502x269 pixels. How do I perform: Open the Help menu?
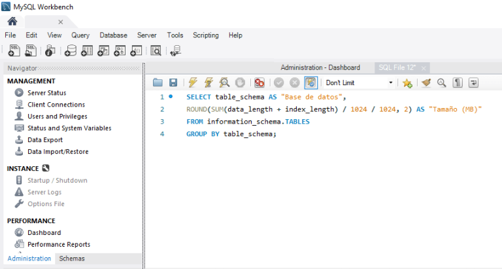pos(235,35)
